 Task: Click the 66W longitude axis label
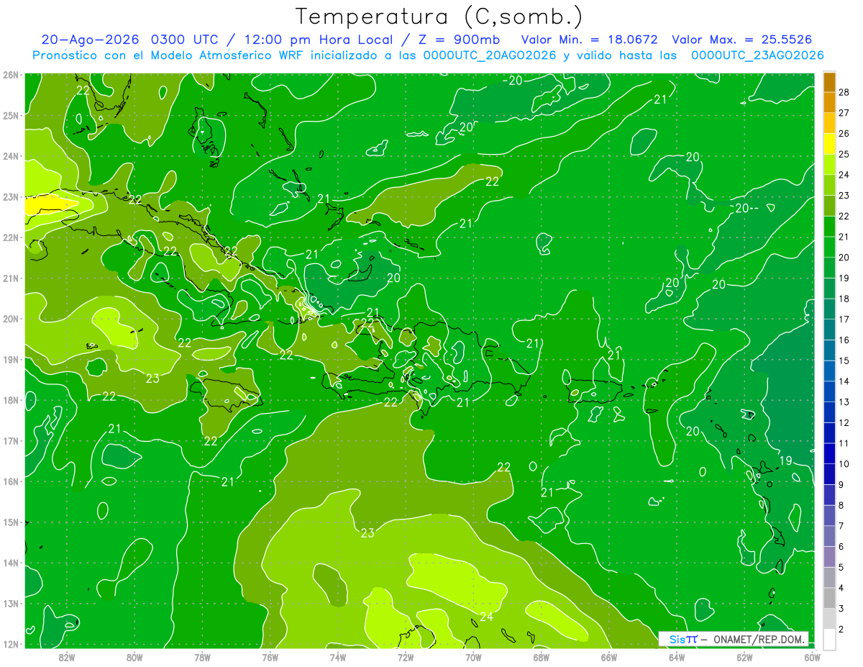click(x=608, y=657)
